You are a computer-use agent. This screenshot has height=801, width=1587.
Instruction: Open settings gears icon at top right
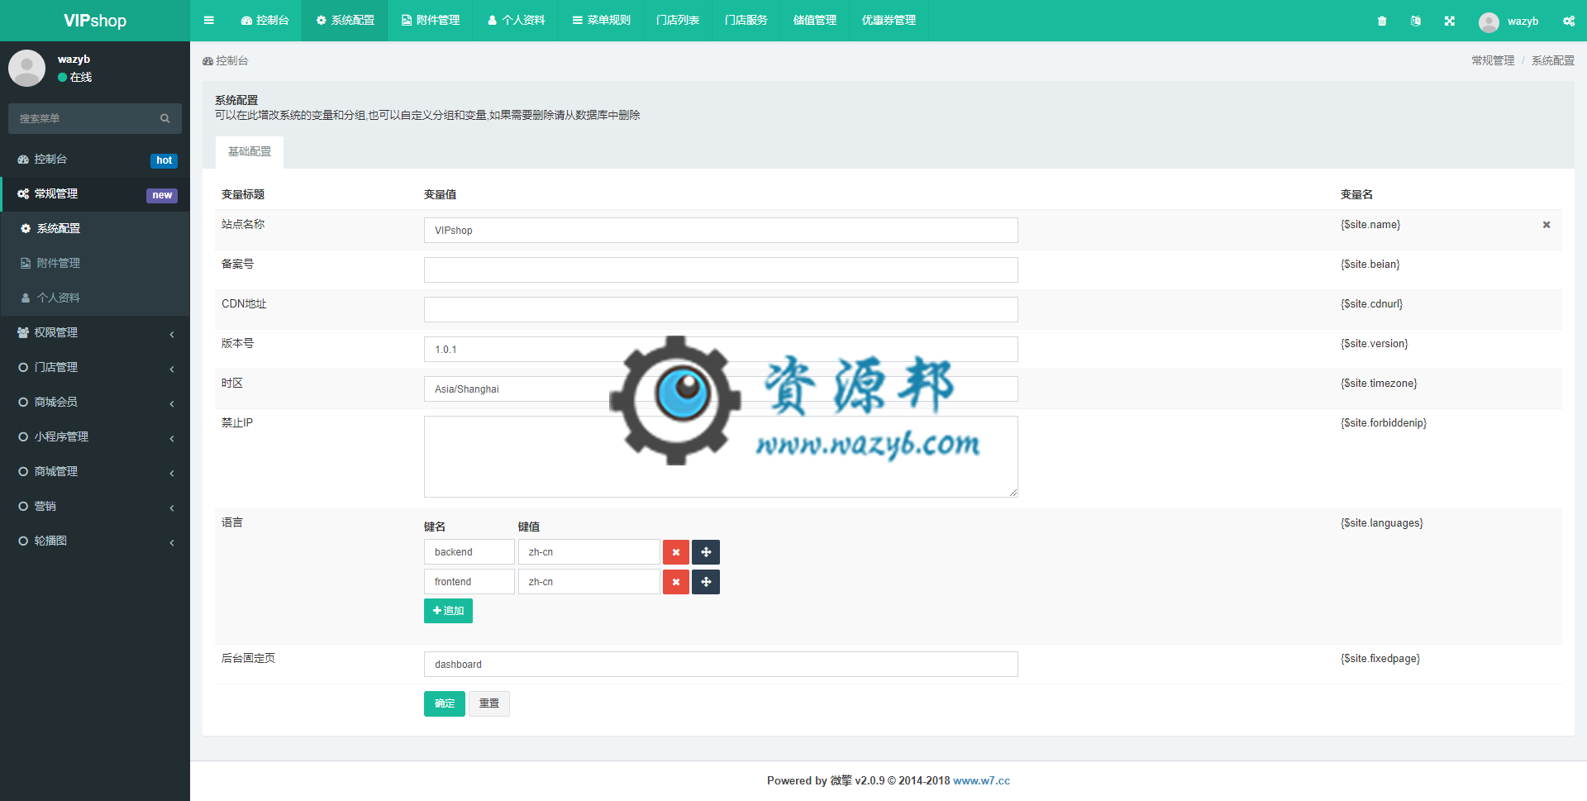click(1569, 21)
